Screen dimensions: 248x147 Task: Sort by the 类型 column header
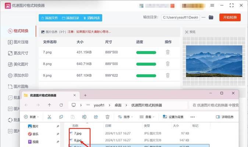147,126
